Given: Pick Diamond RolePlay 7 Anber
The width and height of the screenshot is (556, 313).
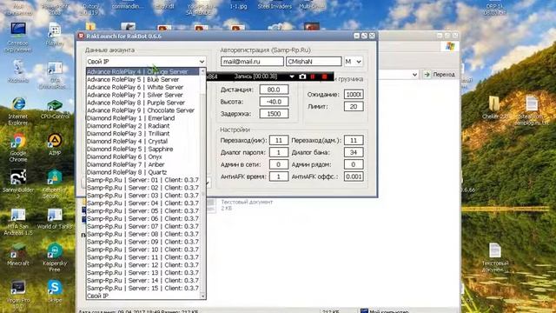Looking at the screenshot, I should [142, 164].
